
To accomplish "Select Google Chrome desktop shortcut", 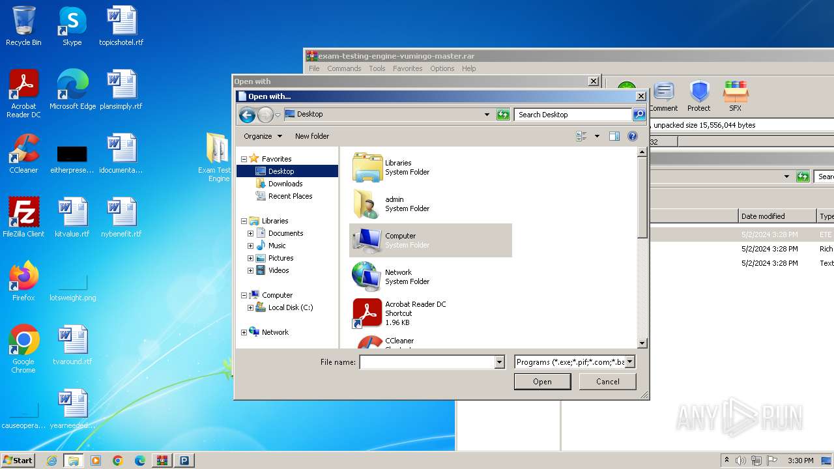I will (23, 349).
